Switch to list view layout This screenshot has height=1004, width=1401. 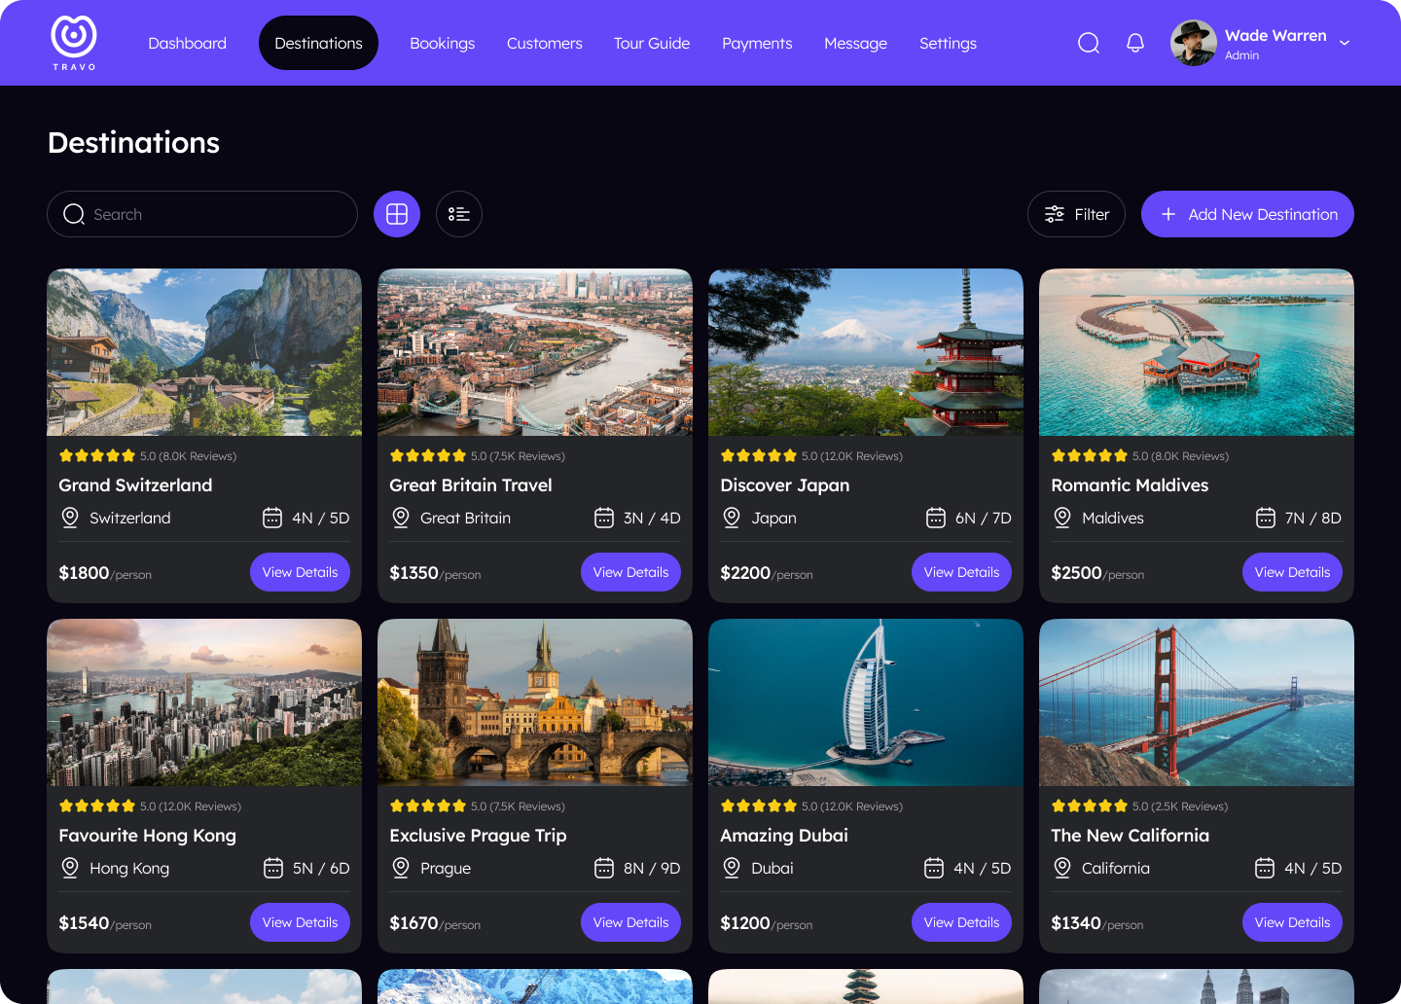click(x=458, y=214)
